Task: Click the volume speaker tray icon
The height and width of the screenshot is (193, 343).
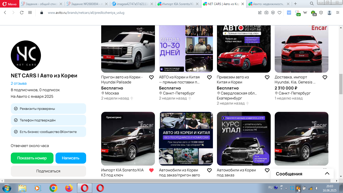Action: click(316, 188)
